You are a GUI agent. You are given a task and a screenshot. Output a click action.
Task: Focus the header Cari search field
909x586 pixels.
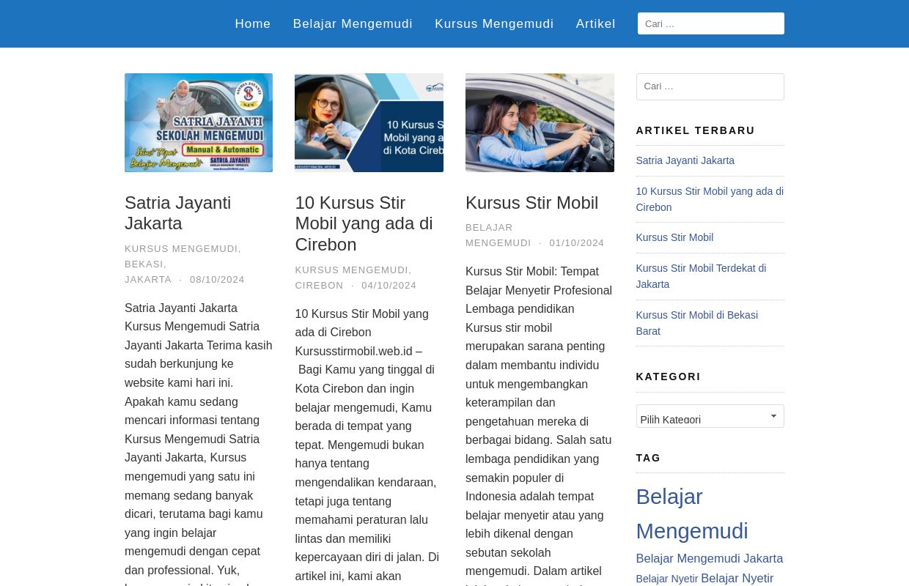coord(710,23)
